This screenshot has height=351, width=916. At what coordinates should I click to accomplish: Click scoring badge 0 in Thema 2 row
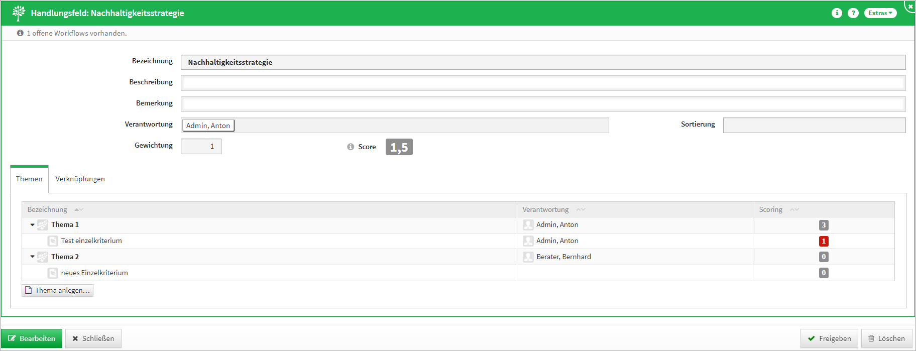(x=824, y=257)
